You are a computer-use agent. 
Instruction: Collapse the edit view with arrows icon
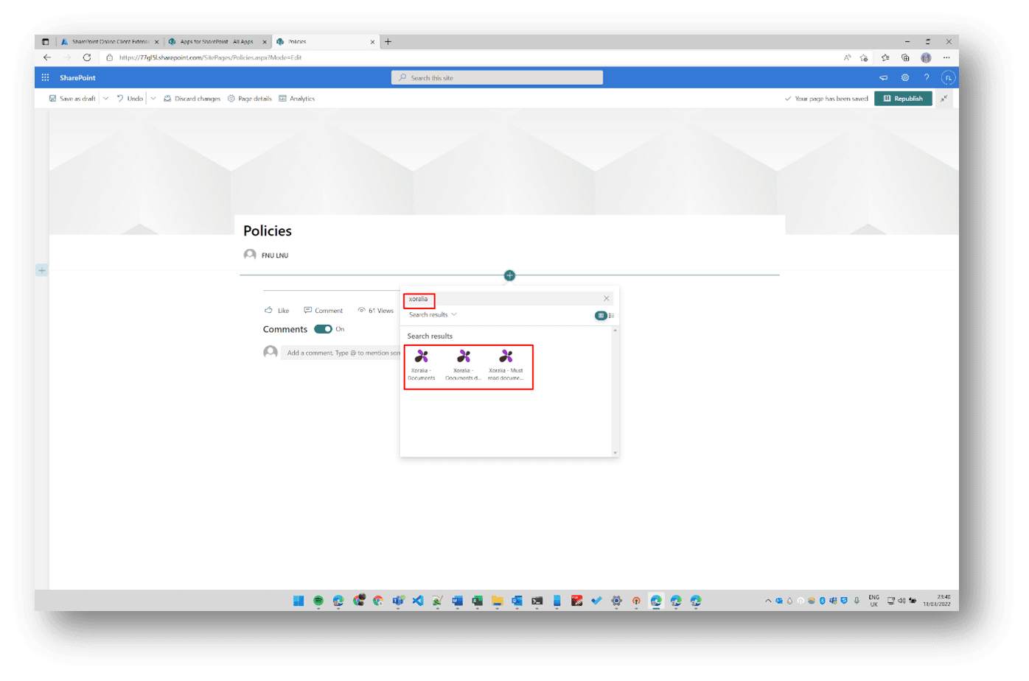point(943,99)
